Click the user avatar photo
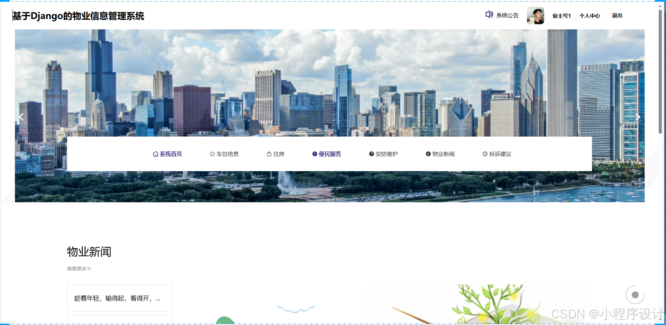The height and width of the screenshot is (325, 666). [535, 16]
